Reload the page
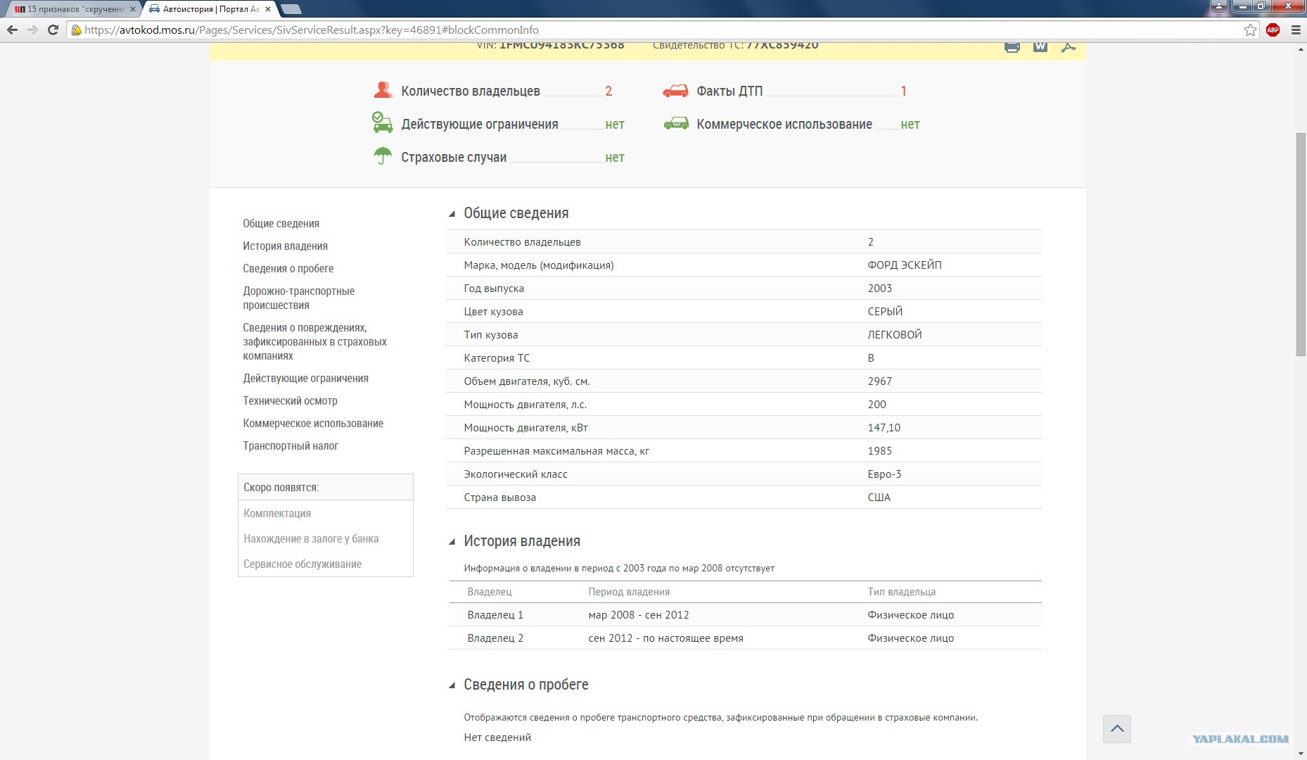 click(53, 30)
